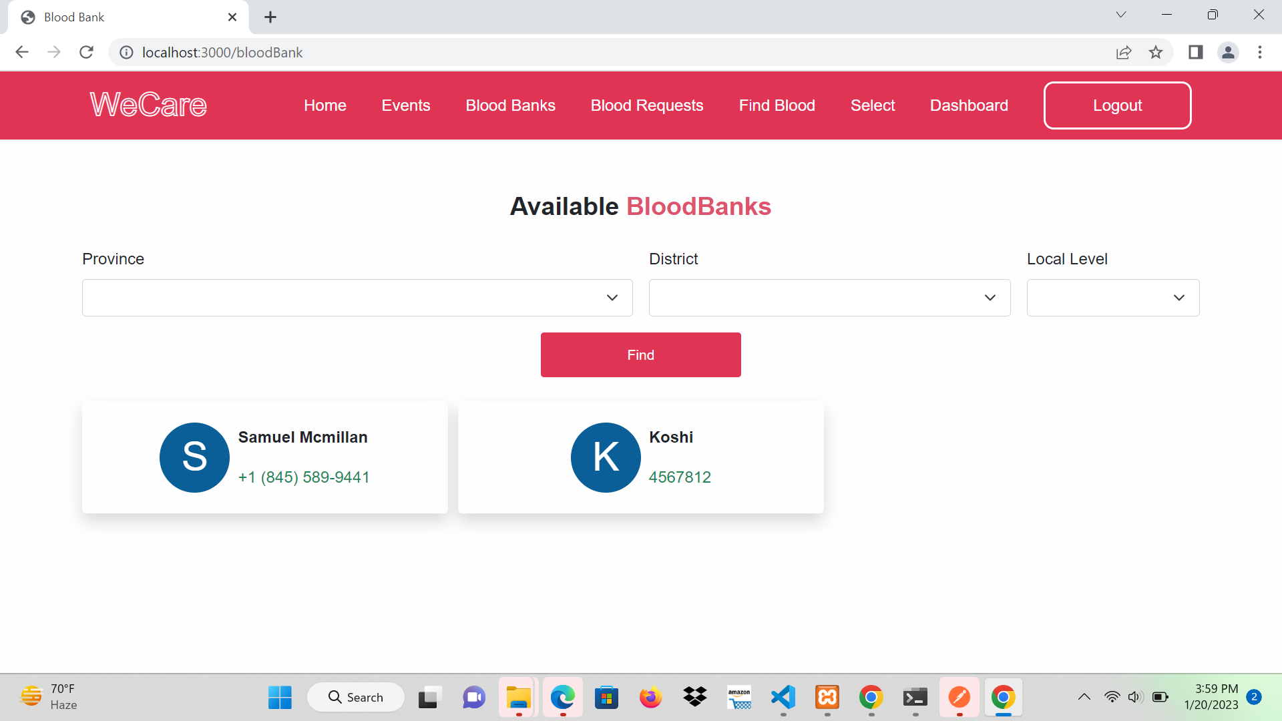Open the new tab plus button
The image size is (1282, 721).
tap(270, 17)
